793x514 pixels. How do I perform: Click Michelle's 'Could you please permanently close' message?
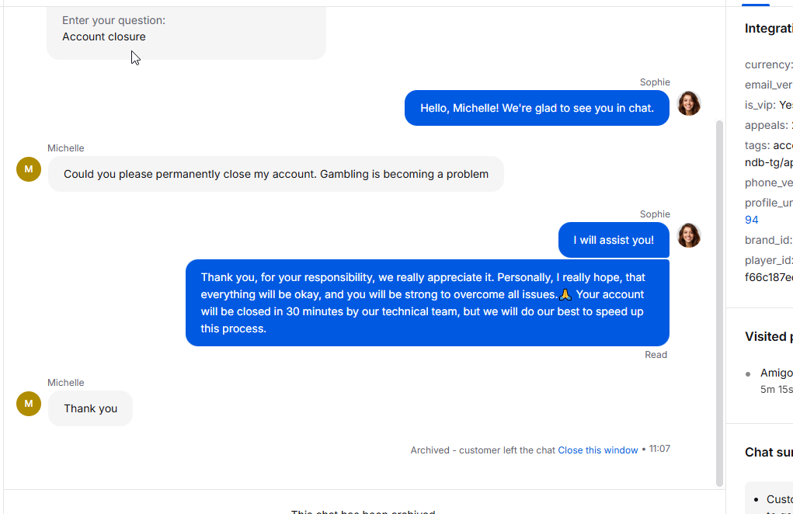(x=276, y=174)
